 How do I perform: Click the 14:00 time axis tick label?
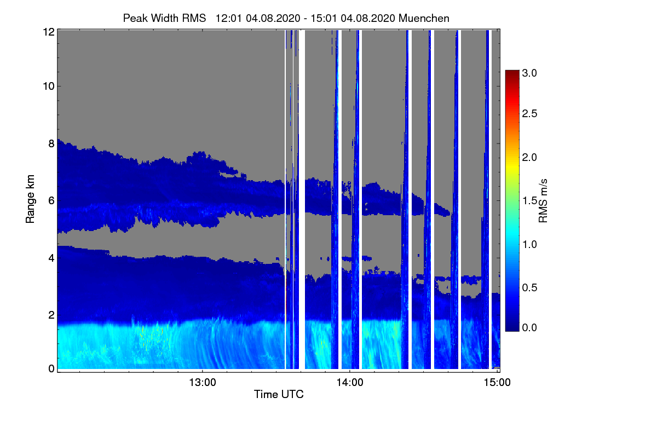pyautogui.click(x=350, y=383)
